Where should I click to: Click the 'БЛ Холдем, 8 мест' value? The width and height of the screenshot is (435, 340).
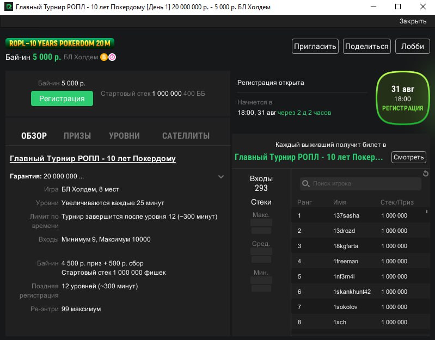pos(90,189)
